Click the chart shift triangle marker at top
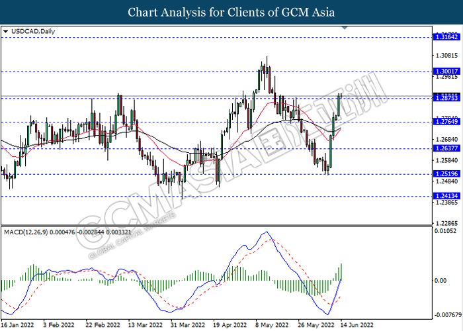 (345, 28)
